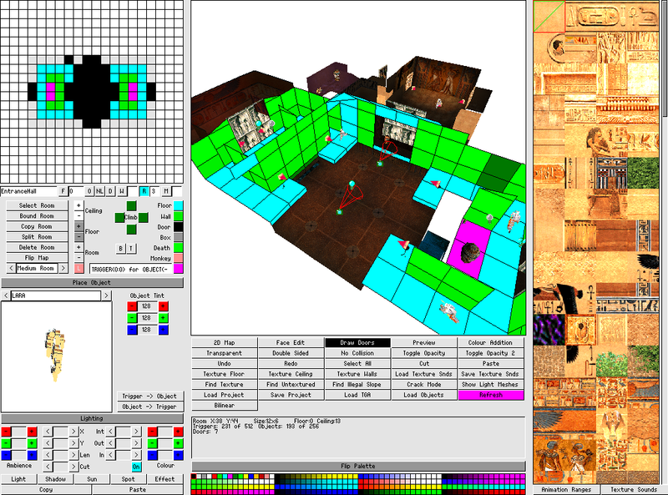Viewport: 668px width, 495px height.
Task: Click the Lighting header bar
Action: tap(92, 418)
